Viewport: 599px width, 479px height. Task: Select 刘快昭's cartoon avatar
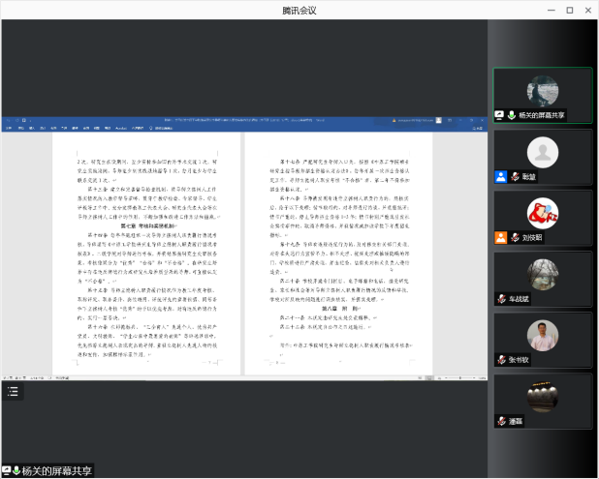tap(542, 212)
